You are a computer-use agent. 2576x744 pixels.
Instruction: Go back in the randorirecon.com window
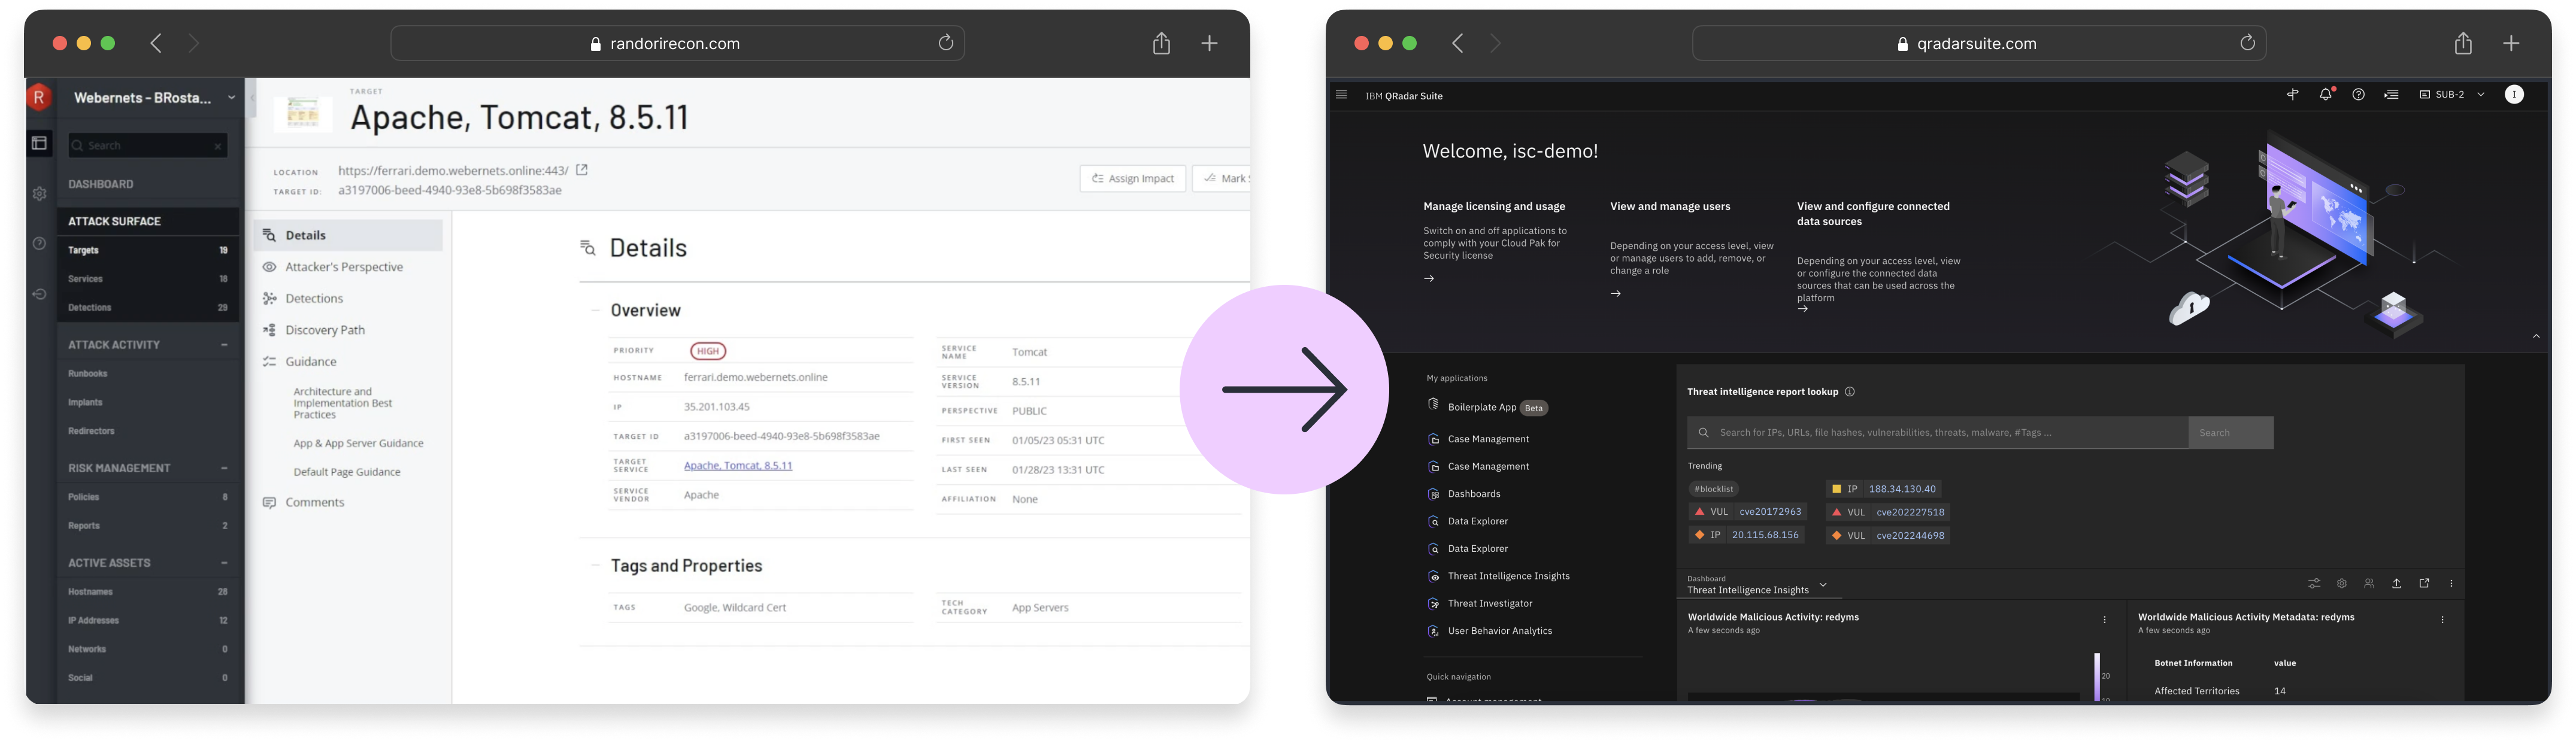(x=156, y=43)
